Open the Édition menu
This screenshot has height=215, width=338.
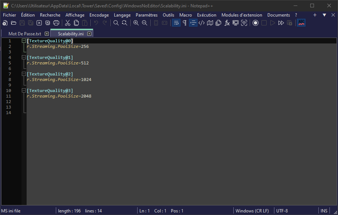[x=28, y=15]
